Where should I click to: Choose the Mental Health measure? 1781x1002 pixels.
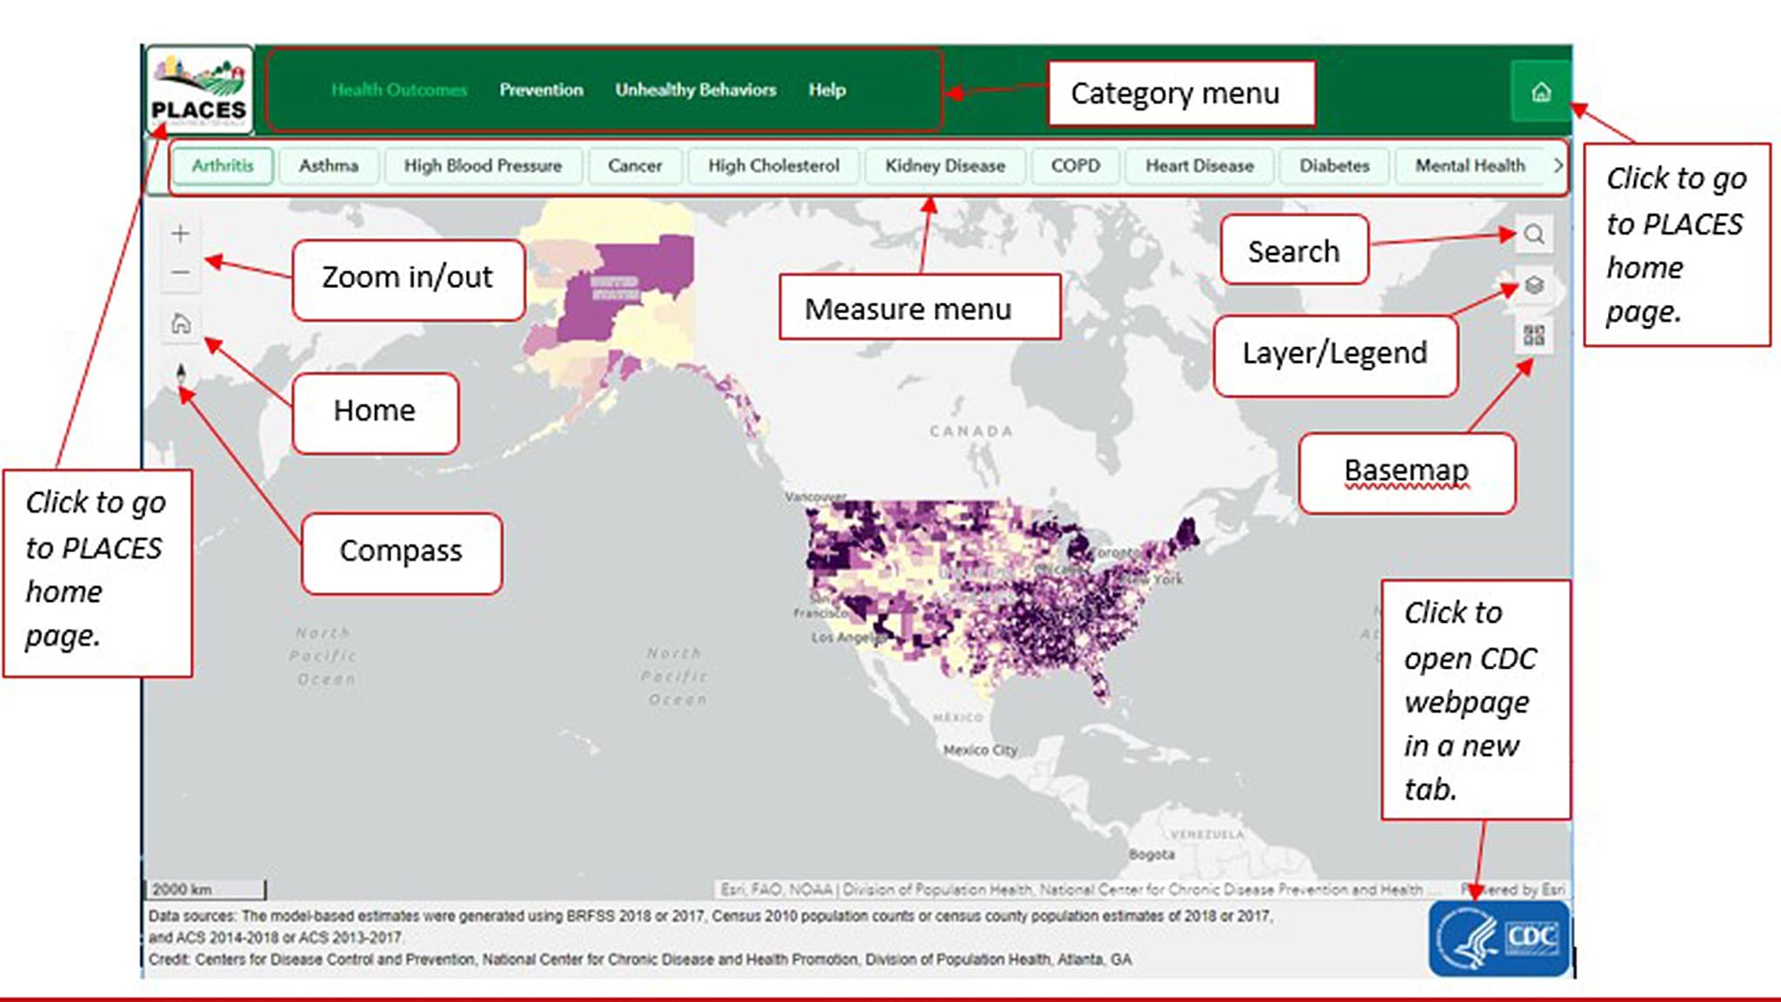click(x=1470, y=166)
